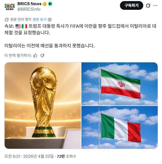This screenshot has height=164, width=162.
Task: Click the US flag emoji in tweet
Action: 18,26
